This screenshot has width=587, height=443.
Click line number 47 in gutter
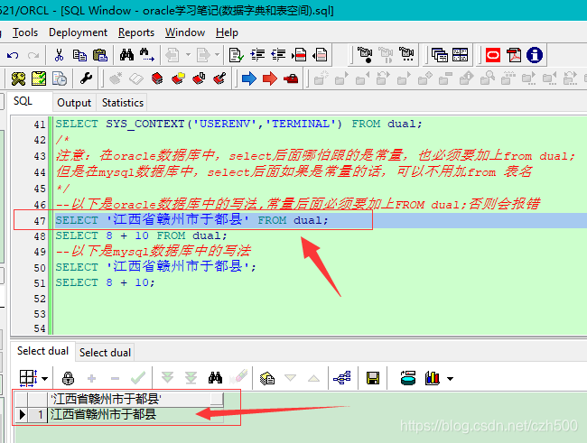[x=40, y=221]
